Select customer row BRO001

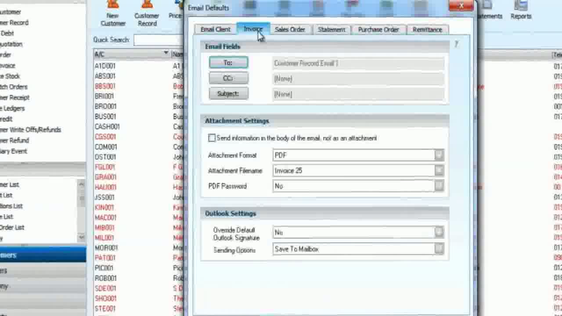click(x=105, y=106)
